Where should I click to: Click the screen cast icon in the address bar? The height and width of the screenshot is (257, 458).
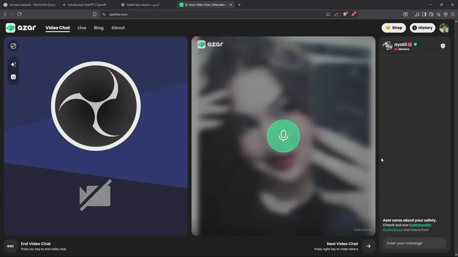click(328, 14)
